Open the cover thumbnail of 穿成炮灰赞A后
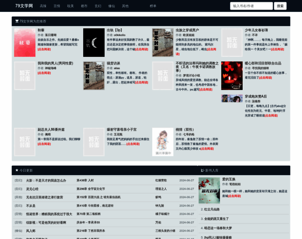Screen dimensions: 302x239 pos(232,98)
